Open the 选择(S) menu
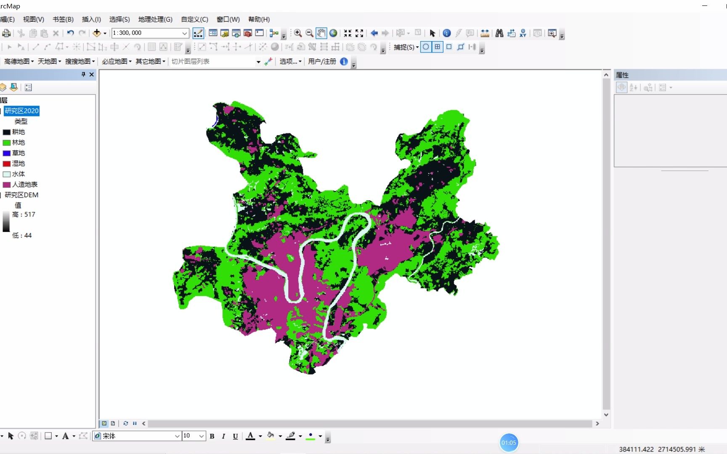This screenshot has height=454, width=727. click(119, 19)
